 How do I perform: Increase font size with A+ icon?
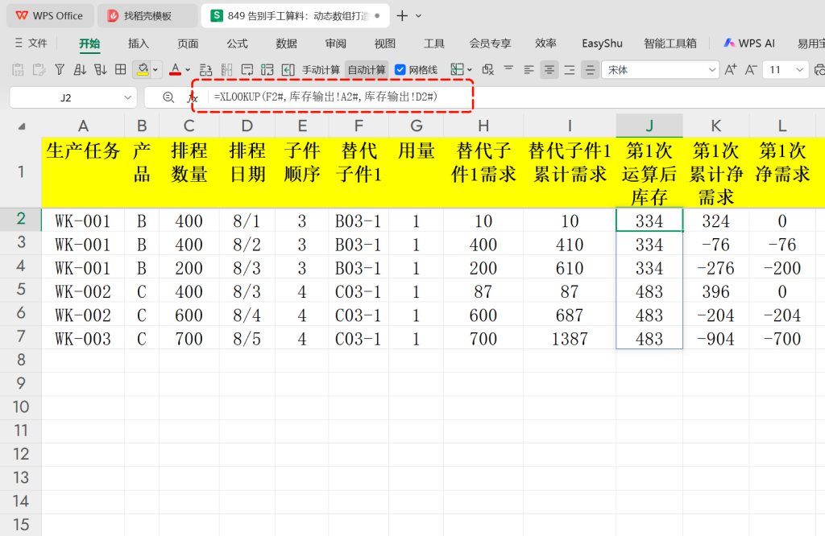(x=731, y=70)
